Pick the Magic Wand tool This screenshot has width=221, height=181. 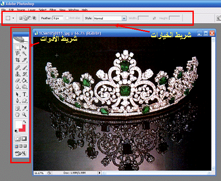tap(24, 53)
